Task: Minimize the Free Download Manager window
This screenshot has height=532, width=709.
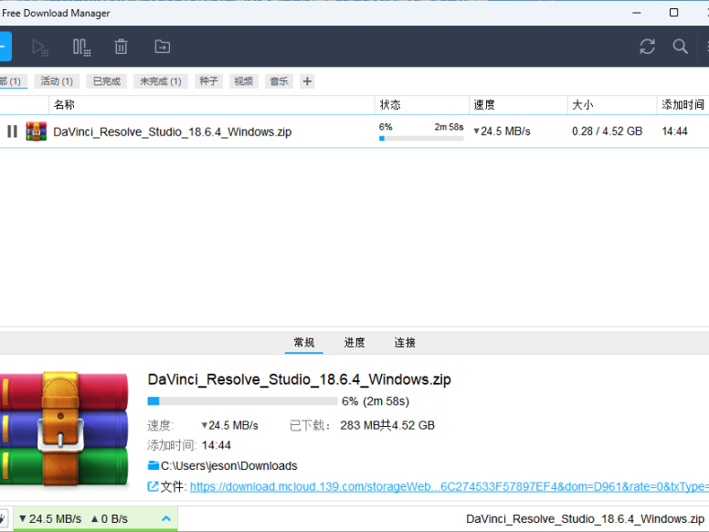Action: click(637, 13)
